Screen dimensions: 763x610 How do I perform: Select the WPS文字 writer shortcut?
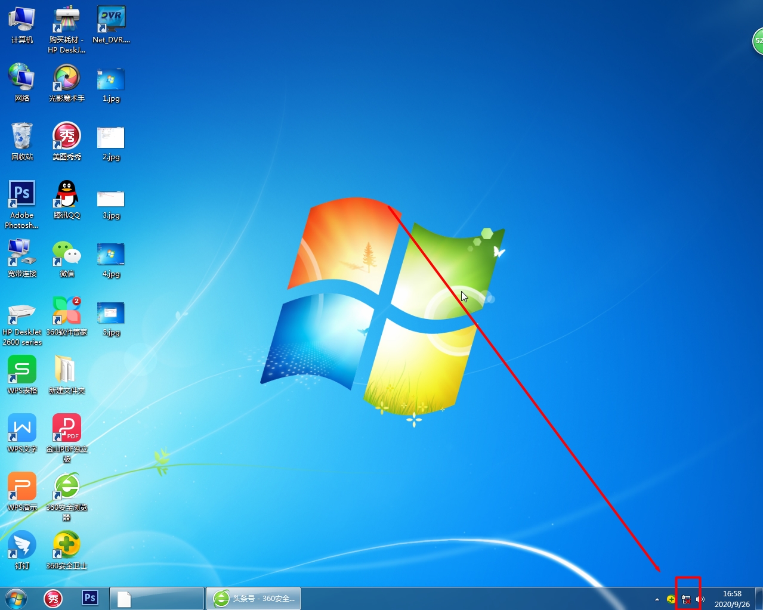pos(22,433)
